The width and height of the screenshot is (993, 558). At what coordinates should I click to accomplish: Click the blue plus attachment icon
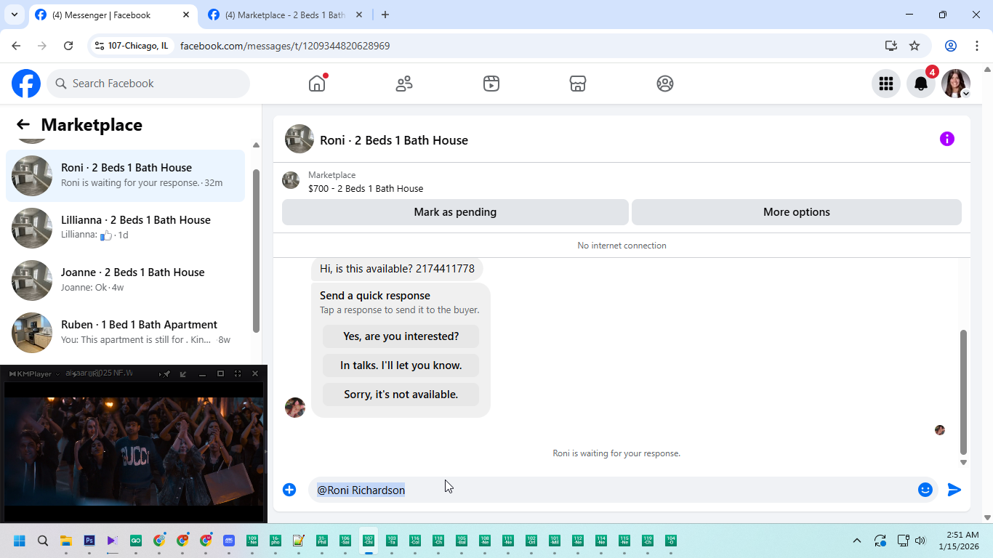[289, 490]
